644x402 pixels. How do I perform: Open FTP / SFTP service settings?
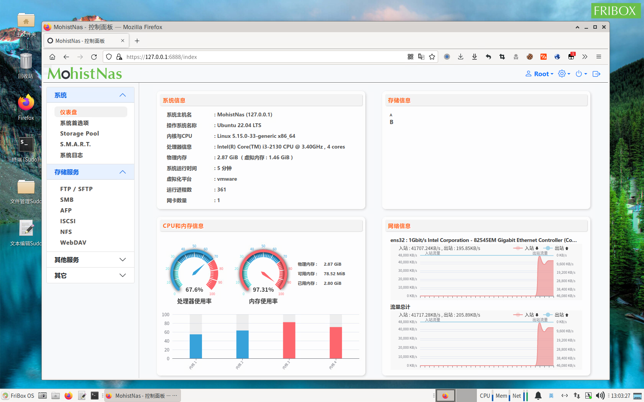(76, 189)
